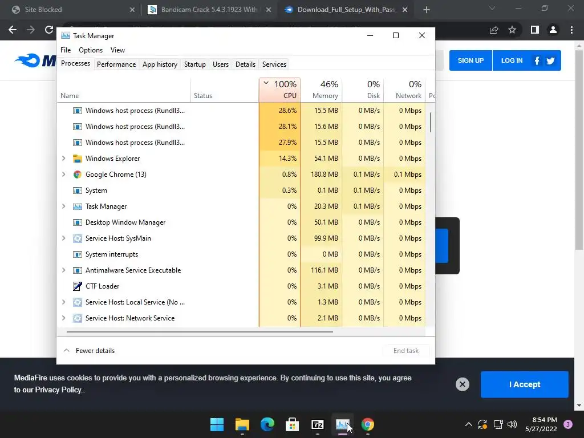Expand Antimalware Service Executable row

(64, 270)
